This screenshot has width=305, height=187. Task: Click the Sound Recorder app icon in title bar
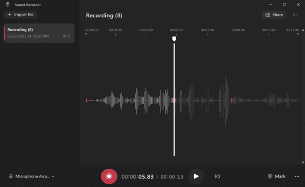[x=8, y=5]
